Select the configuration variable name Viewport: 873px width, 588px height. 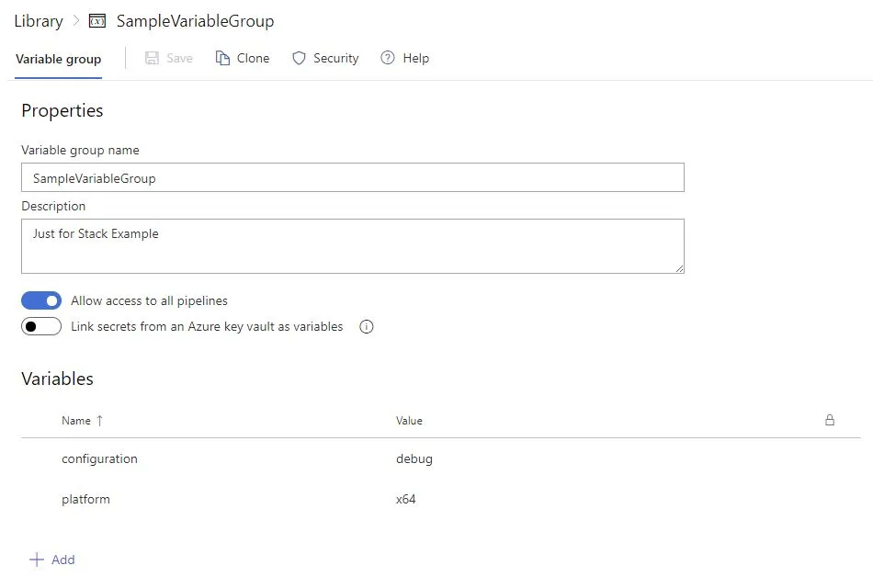[x=99, y=458]
